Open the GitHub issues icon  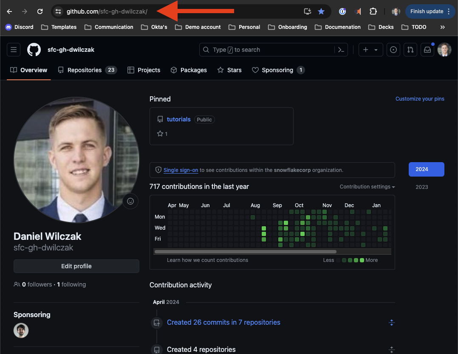coord(393,50)
